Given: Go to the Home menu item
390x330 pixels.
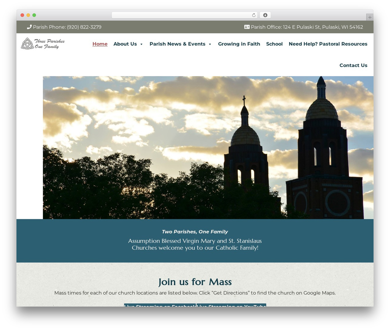Looking at the screenshot, I should 100,44.
